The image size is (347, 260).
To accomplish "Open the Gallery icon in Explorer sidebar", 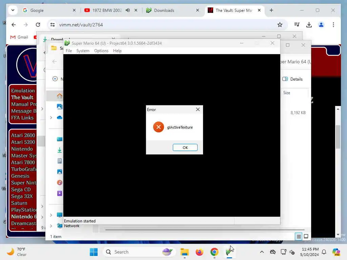I will click(x=60, y=107).
